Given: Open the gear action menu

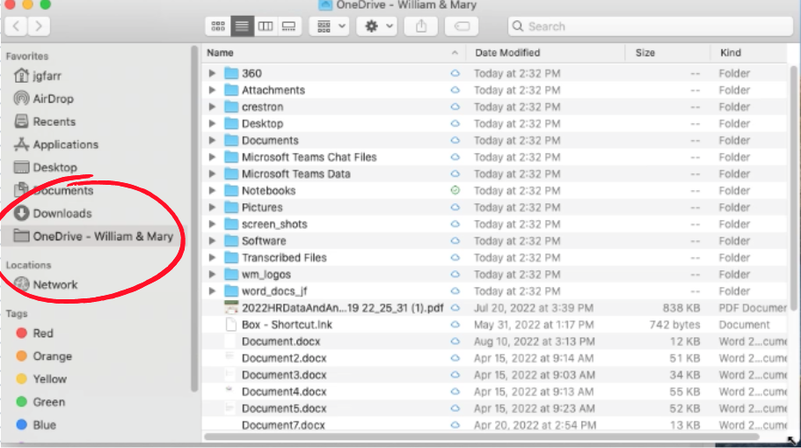Looking at the screenshot, I should point(377,26).
